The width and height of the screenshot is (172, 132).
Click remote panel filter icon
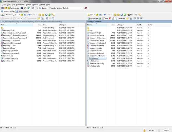click(100, 15)
